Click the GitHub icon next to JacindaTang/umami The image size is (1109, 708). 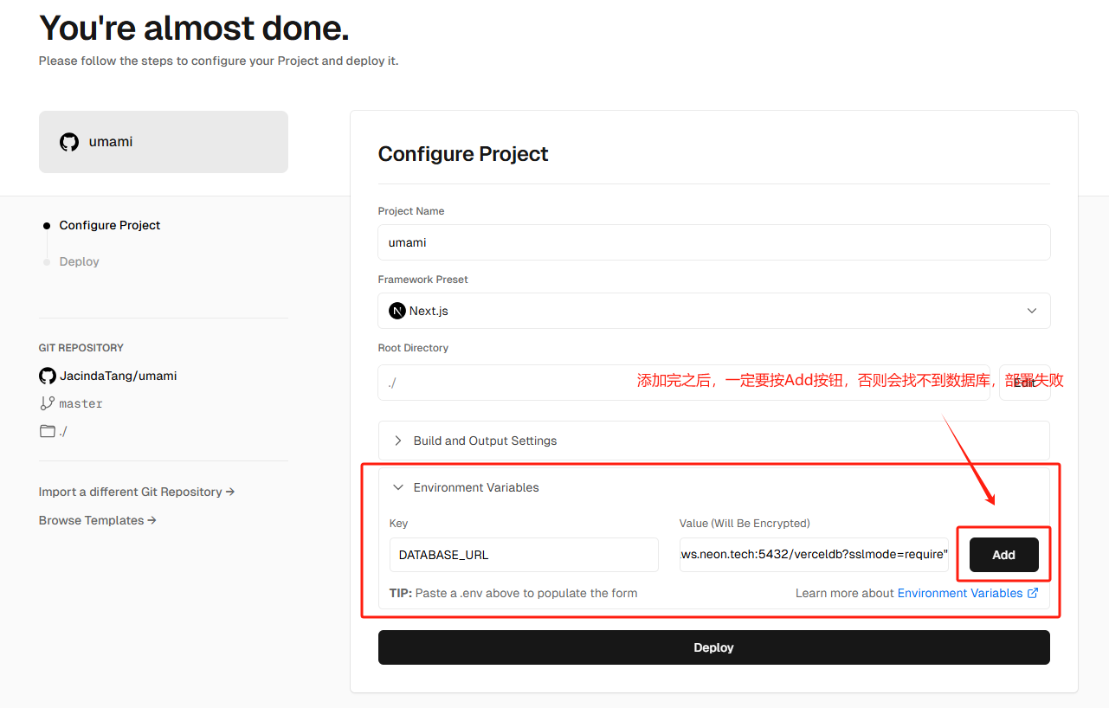(48, 377)
